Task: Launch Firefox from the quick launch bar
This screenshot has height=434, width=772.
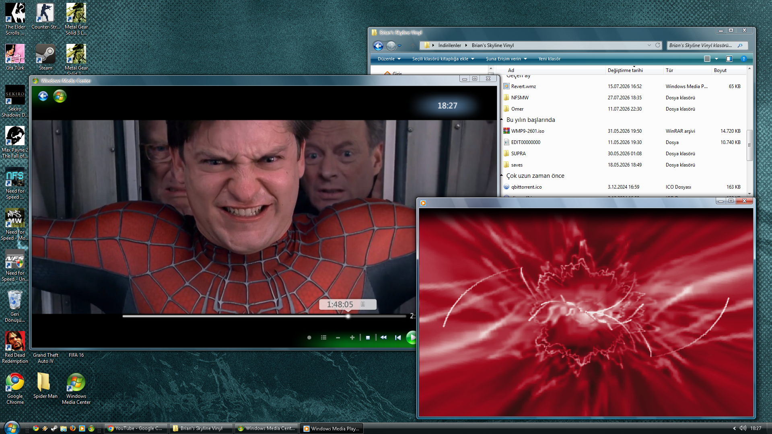Action: tap(73, 428)
